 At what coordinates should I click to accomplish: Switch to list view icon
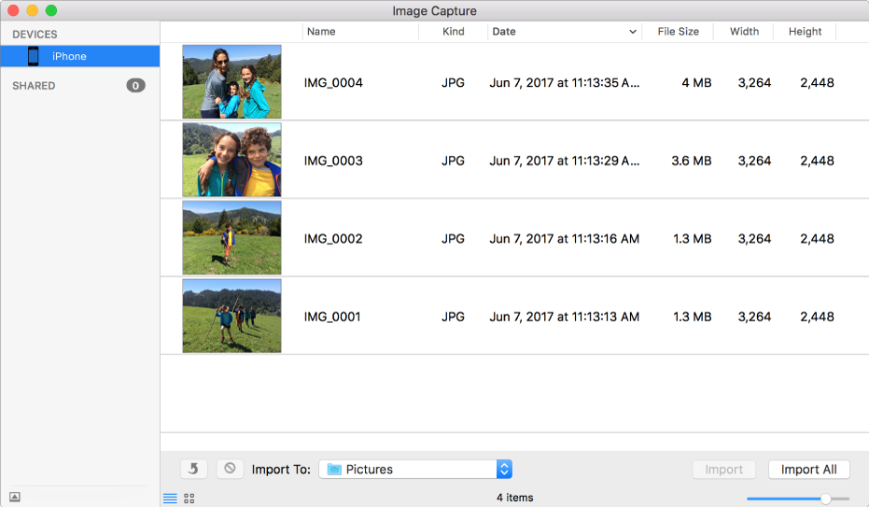[x=170, y=499]
